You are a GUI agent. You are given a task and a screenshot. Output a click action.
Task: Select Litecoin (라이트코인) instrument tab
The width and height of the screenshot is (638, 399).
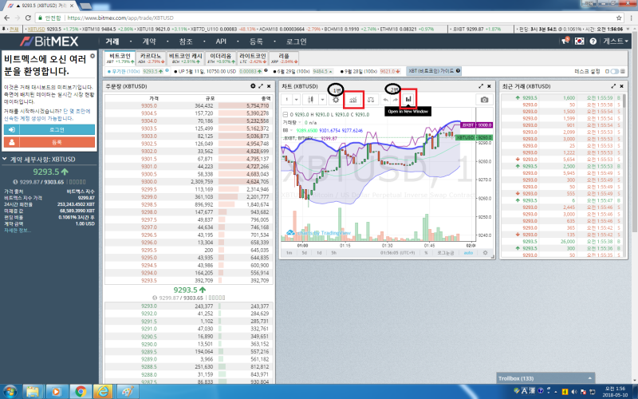tap(252, 57)
